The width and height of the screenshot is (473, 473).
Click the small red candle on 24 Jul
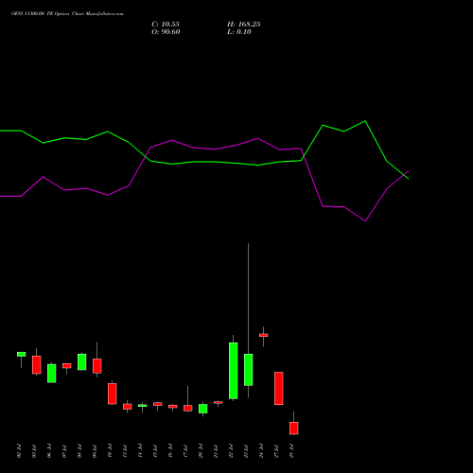coord(264,335)
